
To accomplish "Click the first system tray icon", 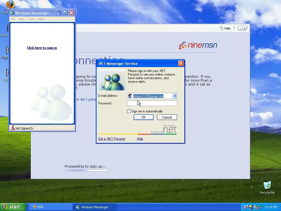I will click(246, 207).
